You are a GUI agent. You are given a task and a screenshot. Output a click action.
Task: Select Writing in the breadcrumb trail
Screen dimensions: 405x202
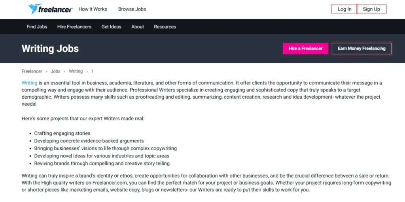click(x=76, y=71)
